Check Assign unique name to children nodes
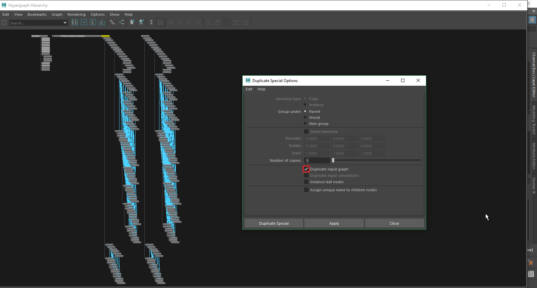The width and height of the screenshot is (537, 288). tap(306, 190)
